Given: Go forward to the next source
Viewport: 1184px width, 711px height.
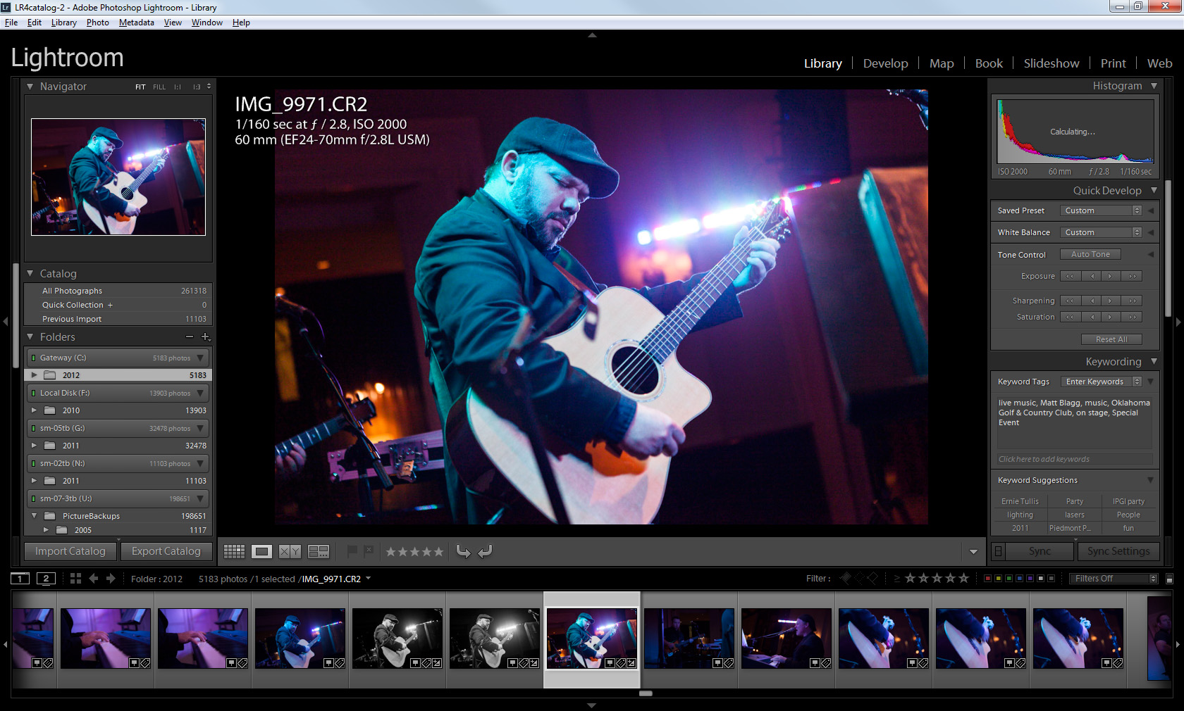Looking at the screenshot, I should (x=111, y=579).
